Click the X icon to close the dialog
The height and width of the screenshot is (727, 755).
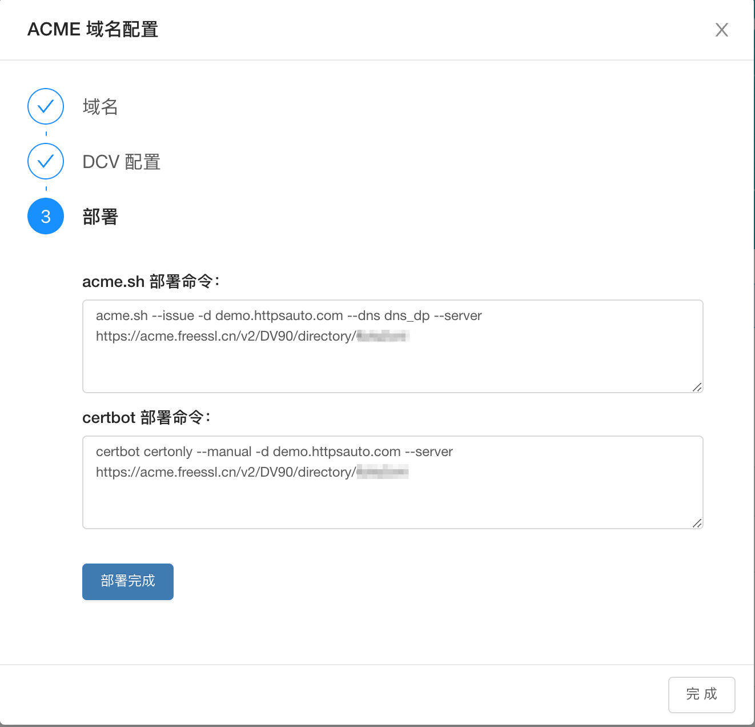[721, 30]
